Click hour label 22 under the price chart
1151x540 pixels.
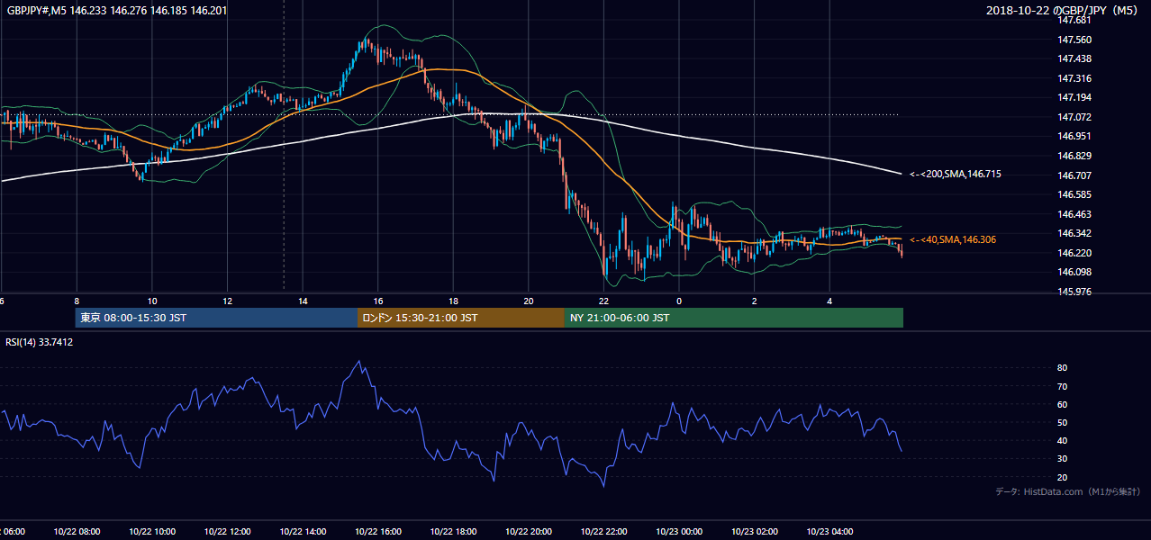(603, 301)
